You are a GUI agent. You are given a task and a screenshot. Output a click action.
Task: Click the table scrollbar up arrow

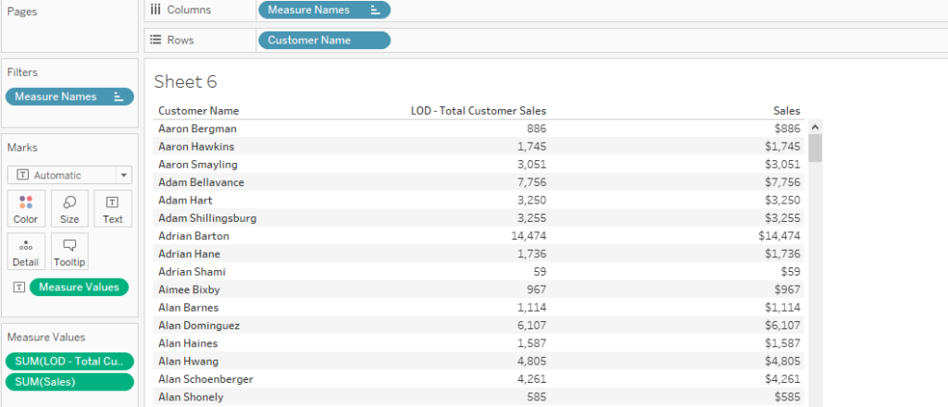815,128
